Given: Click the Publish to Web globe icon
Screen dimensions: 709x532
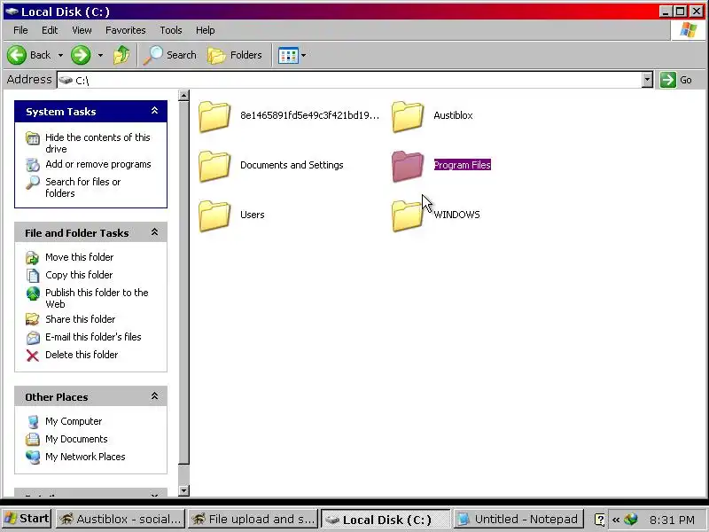Looking at the screenshot, I should click(33, 293).
